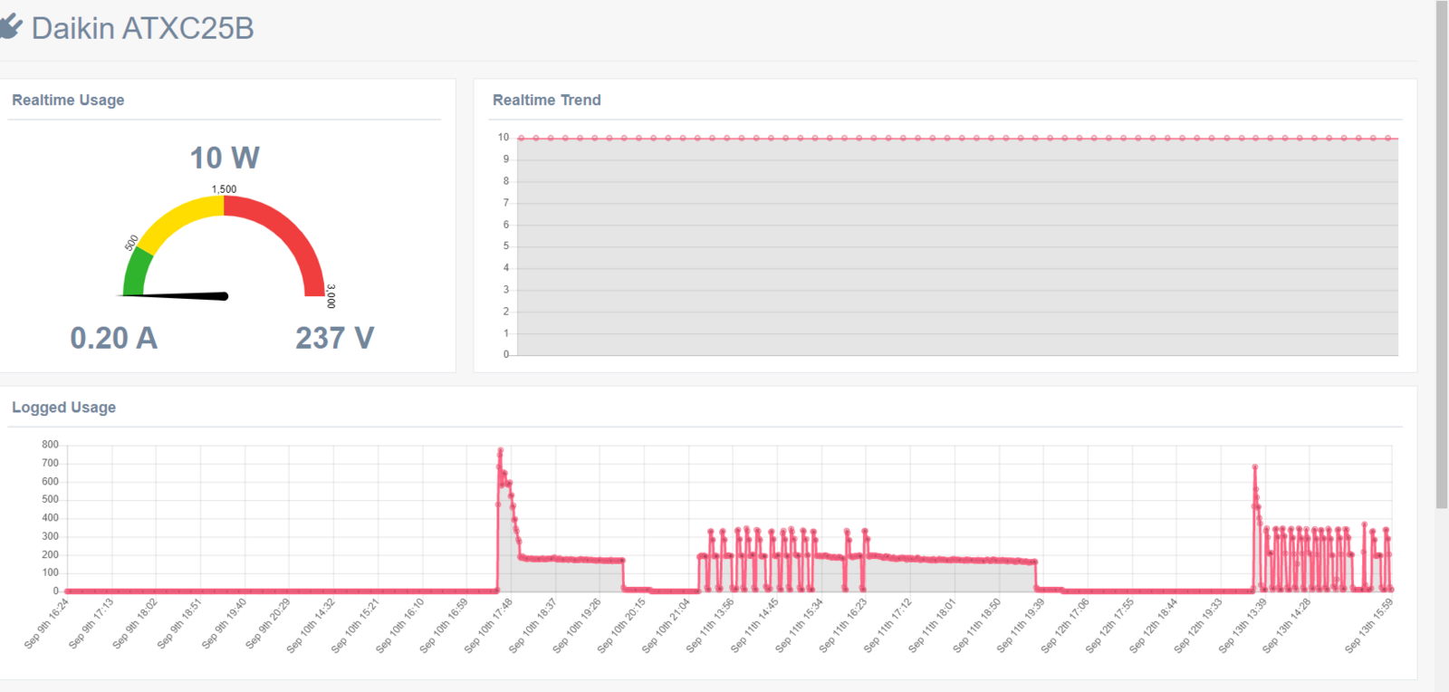Click the 0.20 A current reading
The width and height of the screenshot is (1449, 692).
coord(113,338)
